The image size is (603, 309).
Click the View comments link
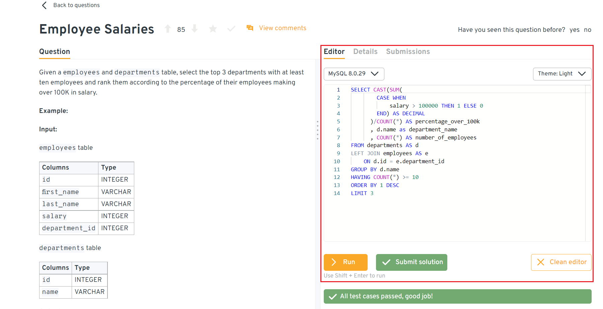pyautogui.click(x=283, y=28)
